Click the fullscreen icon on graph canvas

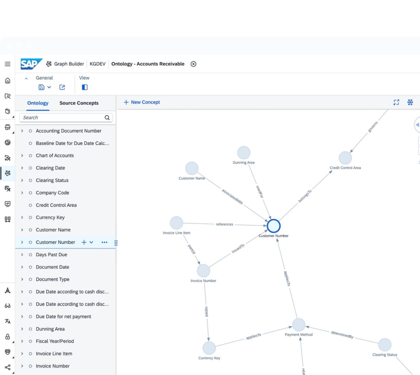[396, 102]
